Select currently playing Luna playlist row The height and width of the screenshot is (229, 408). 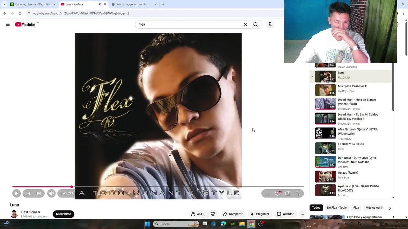click(x=351, y=76)
